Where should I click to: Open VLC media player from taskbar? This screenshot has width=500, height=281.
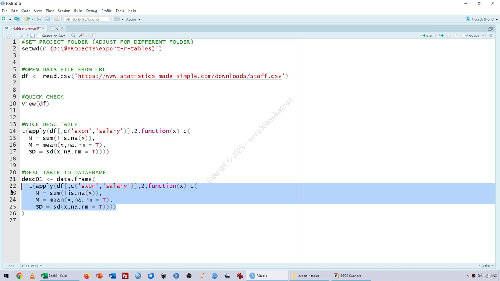click(x=32, y=276)
